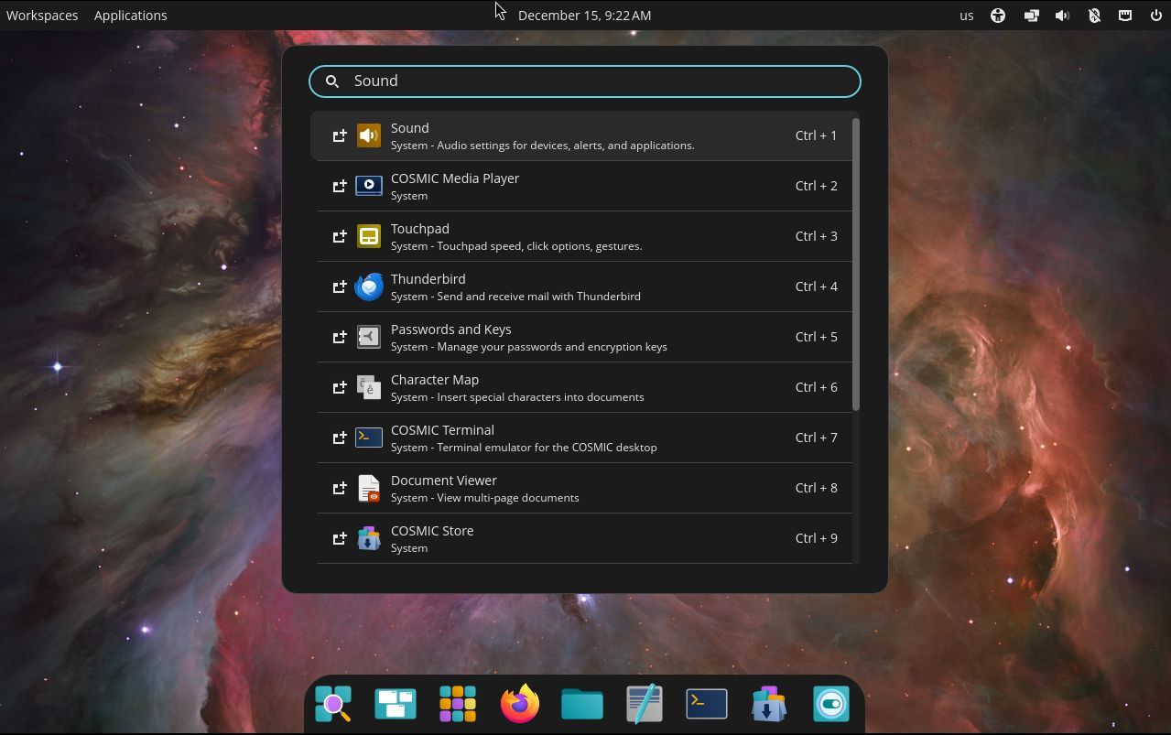
Task: Open the app library grid from the dock
Action: pos(457,703)
